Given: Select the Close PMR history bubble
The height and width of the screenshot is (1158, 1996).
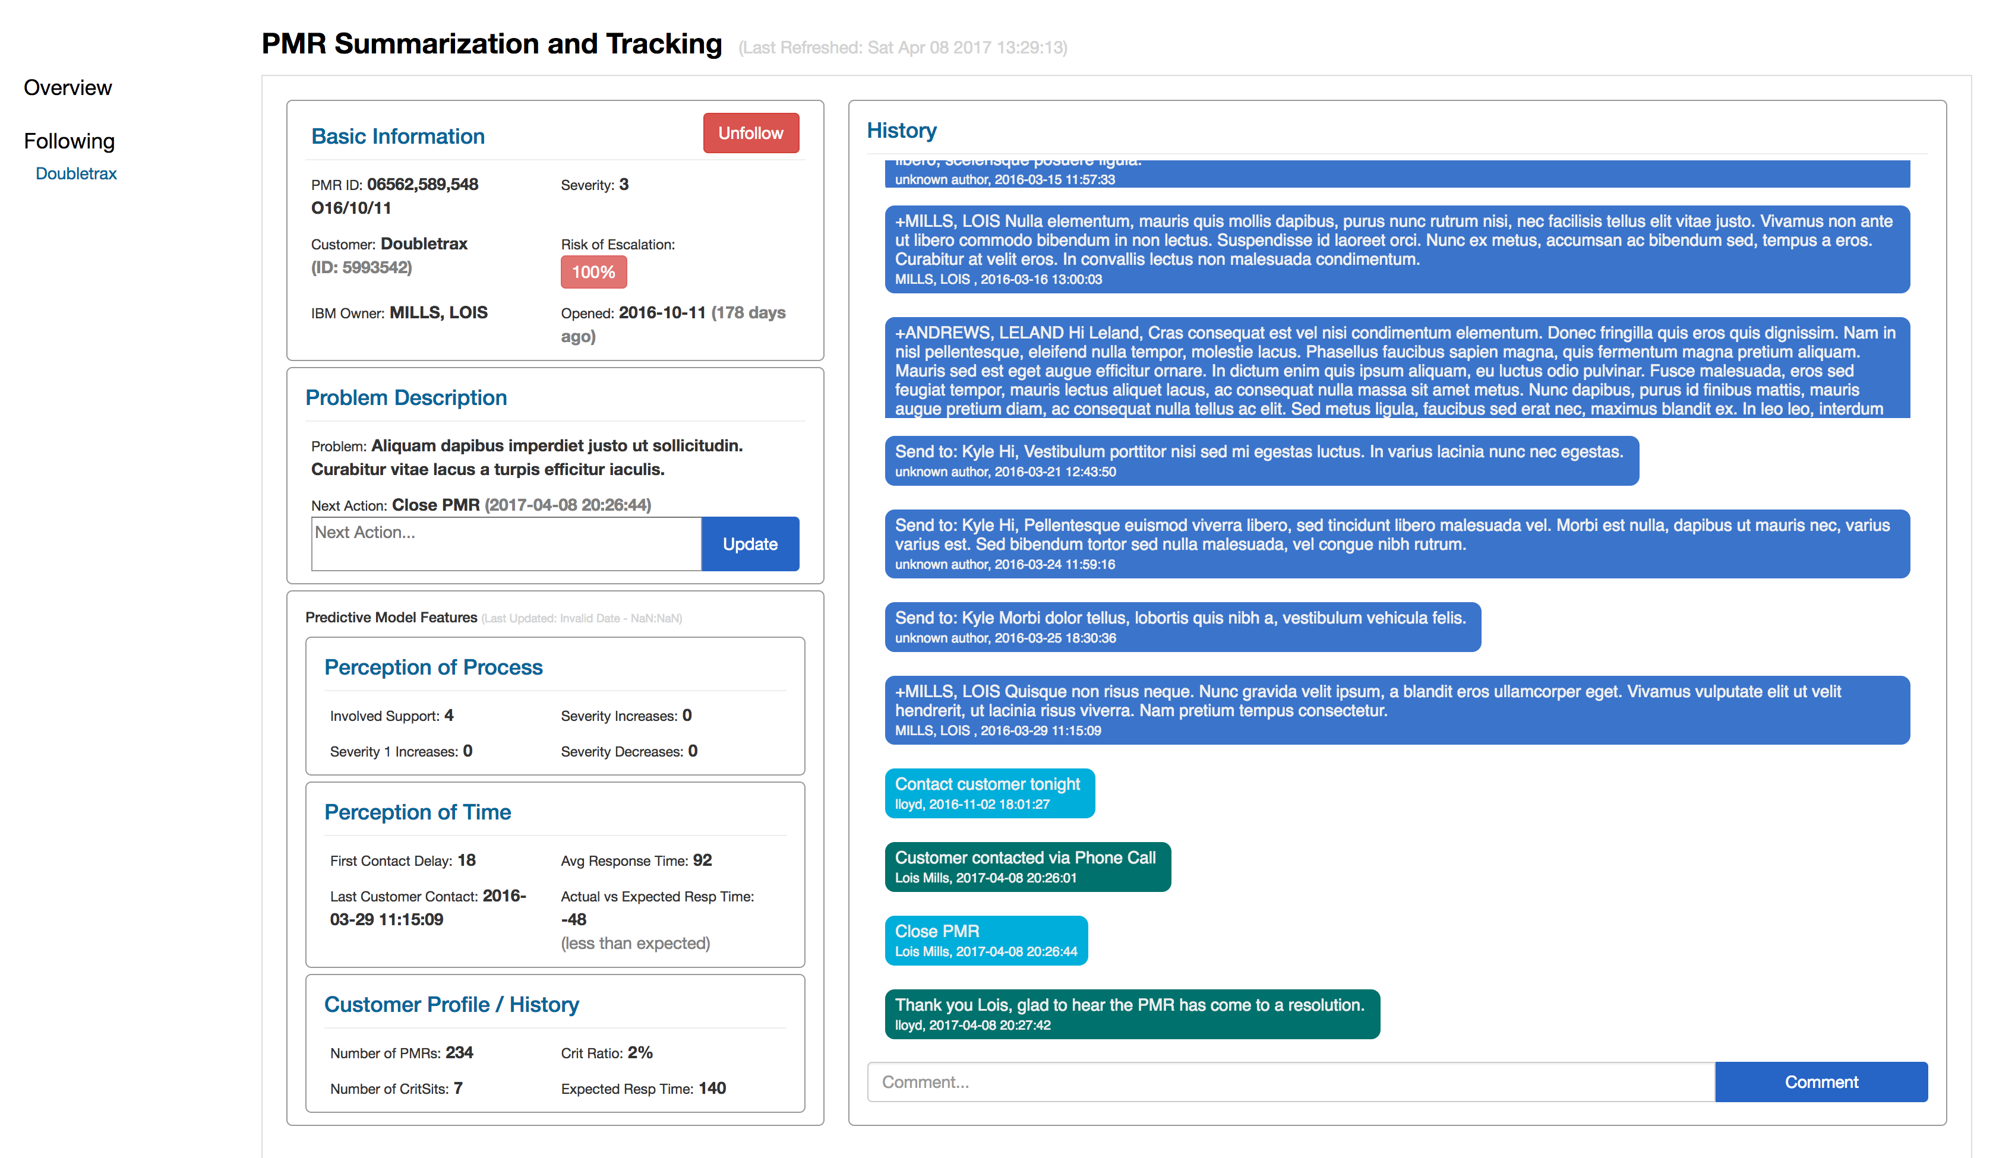Looking at the screenshot, I should coord(986,940).
